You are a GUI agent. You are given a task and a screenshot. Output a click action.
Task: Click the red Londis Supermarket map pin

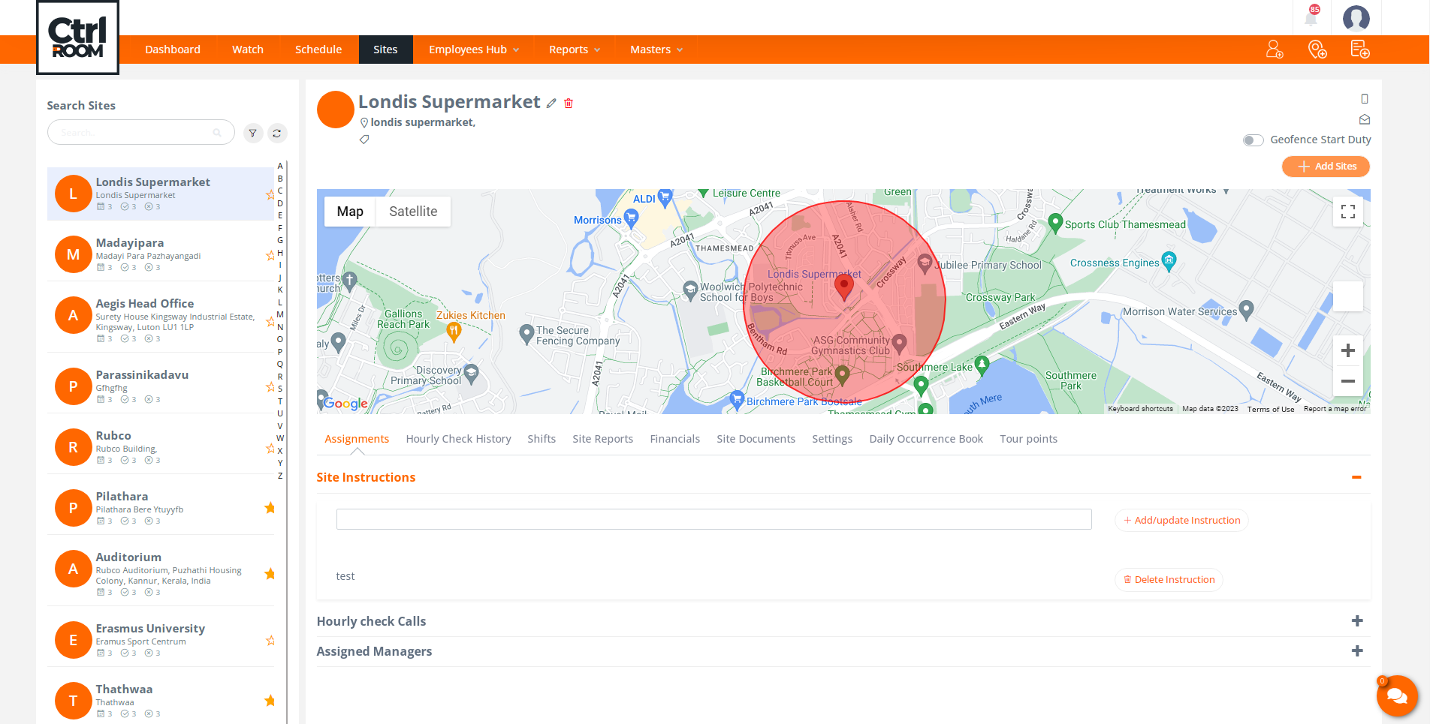pyautogui.click(x=844, y=287)
